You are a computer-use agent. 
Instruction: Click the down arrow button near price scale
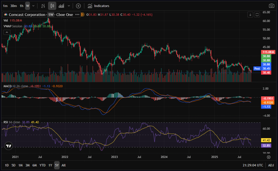250,14
